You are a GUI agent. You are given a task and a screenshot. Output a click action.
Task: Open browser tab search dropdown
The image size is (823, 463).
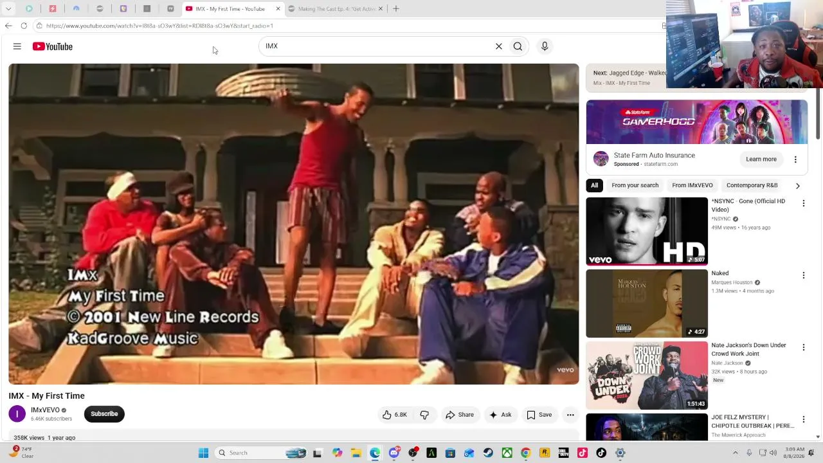pos(8,9)
